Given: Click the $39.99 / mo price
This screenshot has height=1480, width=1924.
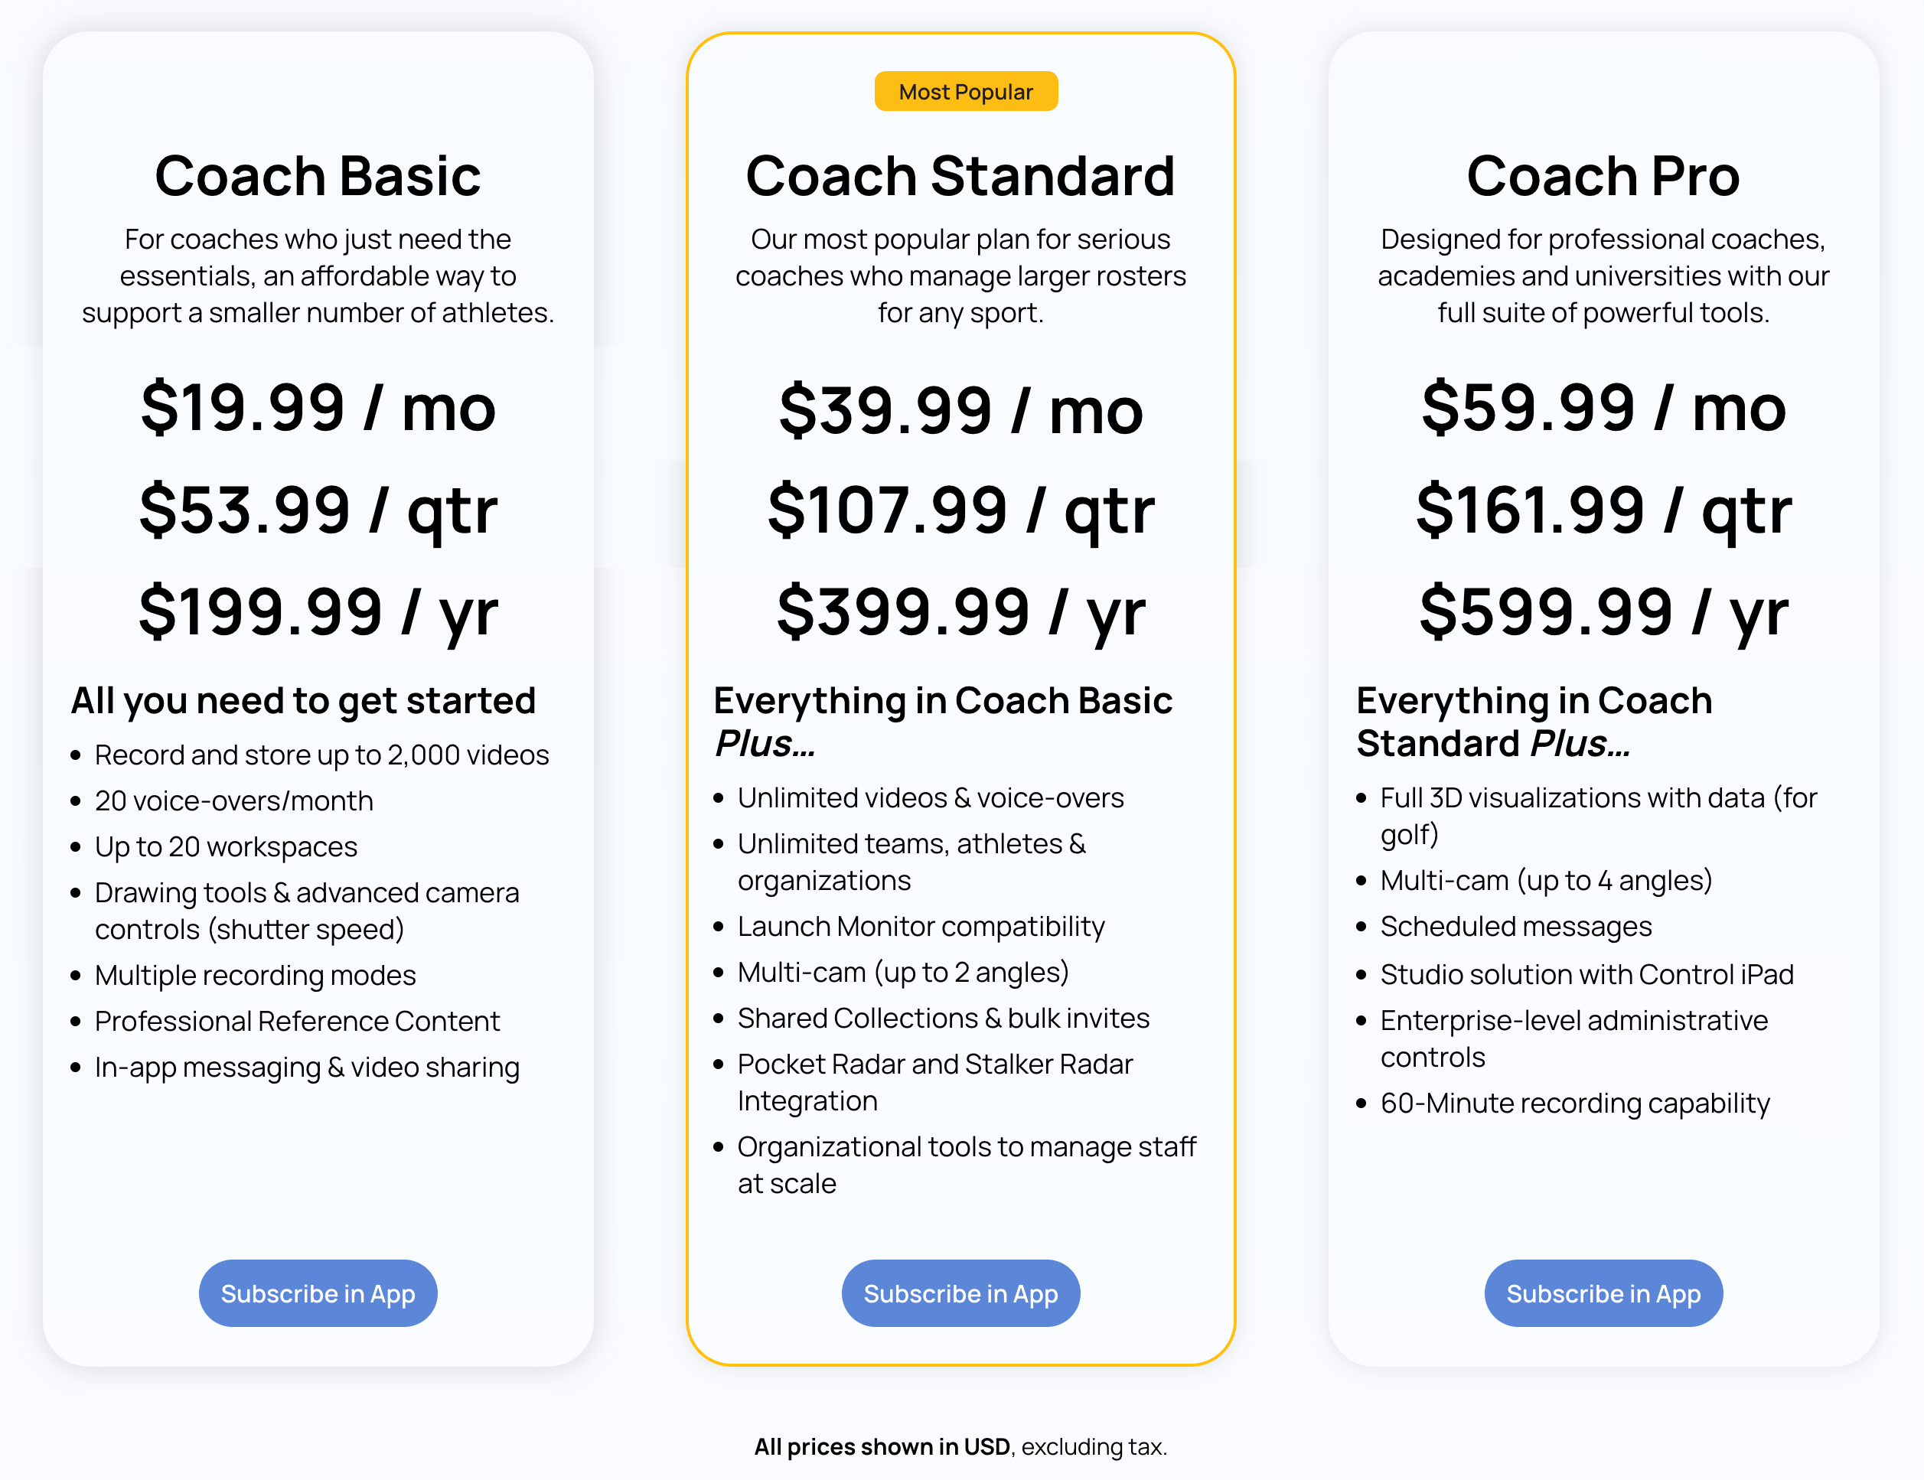Looking at the screenshot, I should (x=960, y=410).
